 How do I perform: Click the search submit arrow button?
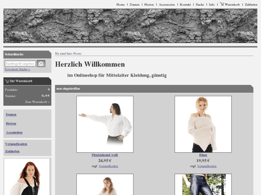[x=41, y=64]
